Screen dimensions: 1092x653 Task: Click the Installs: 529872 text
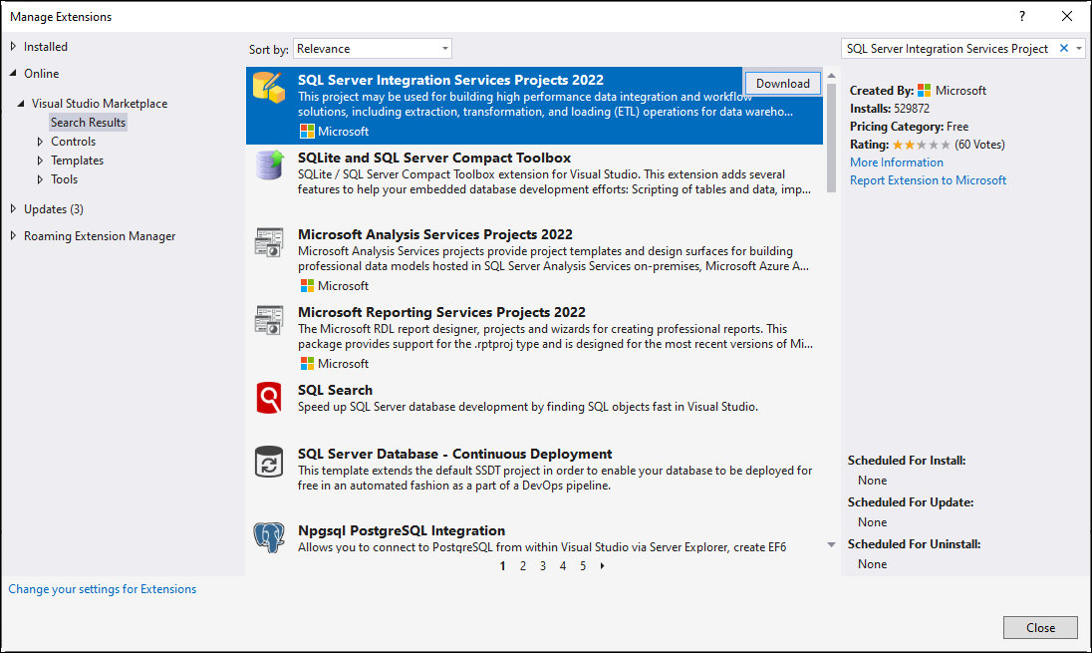pyautogui.click(x=890, y=108)
